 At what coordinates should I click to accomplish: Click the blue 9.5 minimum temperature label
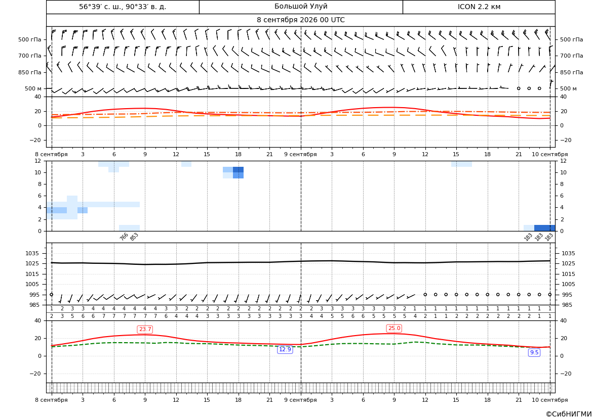point(534,352)
